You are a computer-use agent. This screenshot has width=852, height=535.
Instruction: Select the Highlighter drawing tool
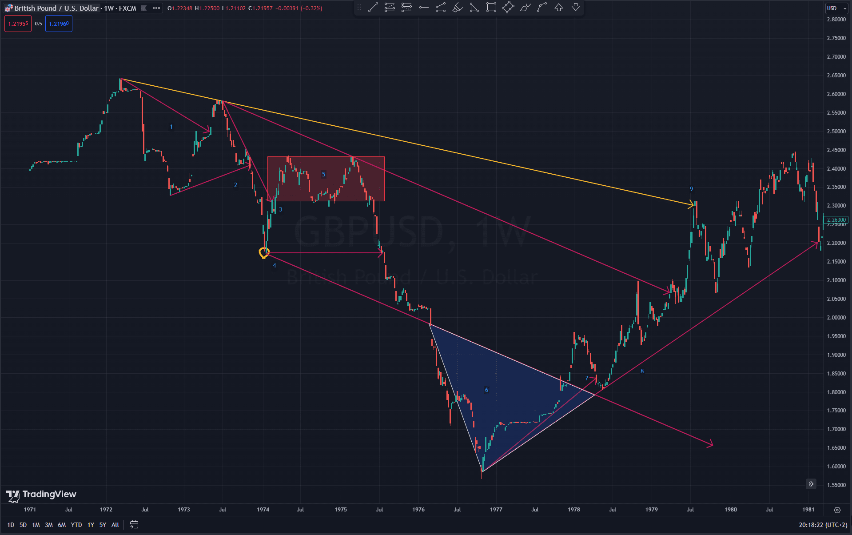pos(458,8)
